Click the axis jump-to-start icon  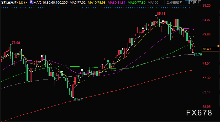coord(191,2)
